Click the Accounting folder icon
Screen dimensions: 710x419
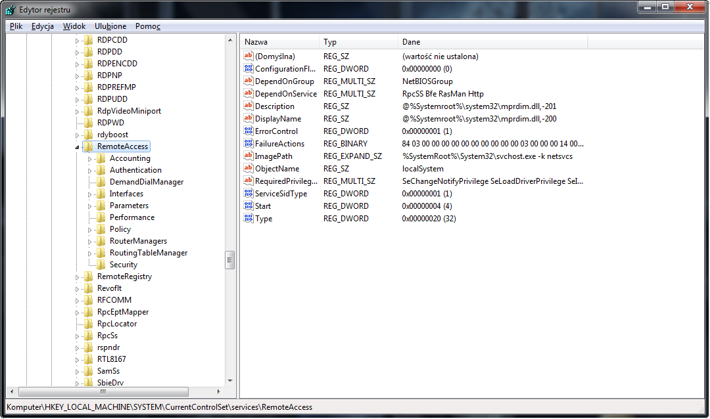point(101,158)
